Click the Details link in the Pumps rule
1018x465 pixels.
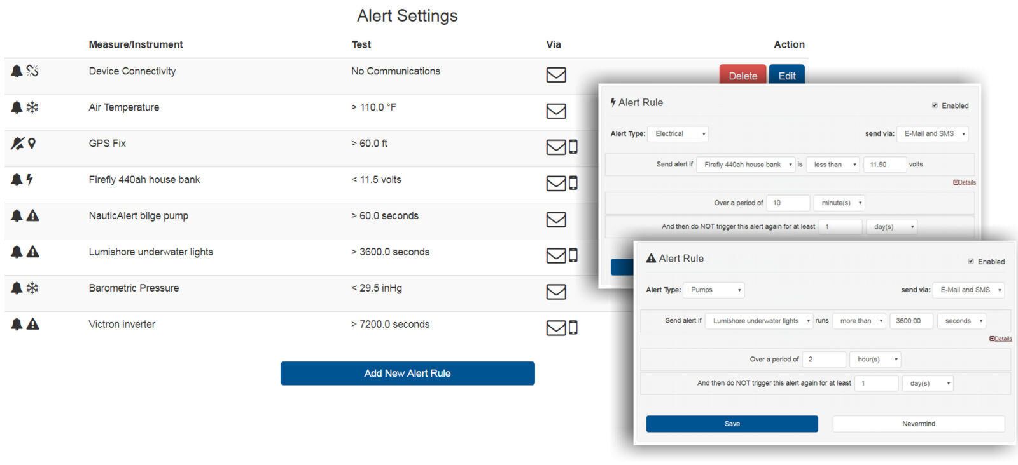tap(1001, 339)
